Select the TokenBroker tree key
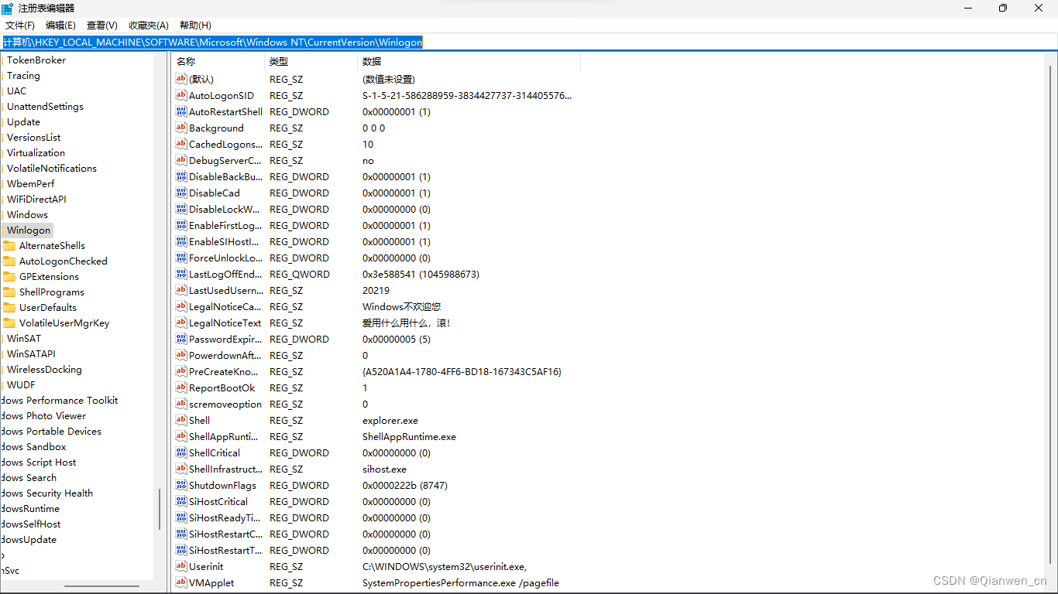1058x594 pixels. [x=36, y=60]
